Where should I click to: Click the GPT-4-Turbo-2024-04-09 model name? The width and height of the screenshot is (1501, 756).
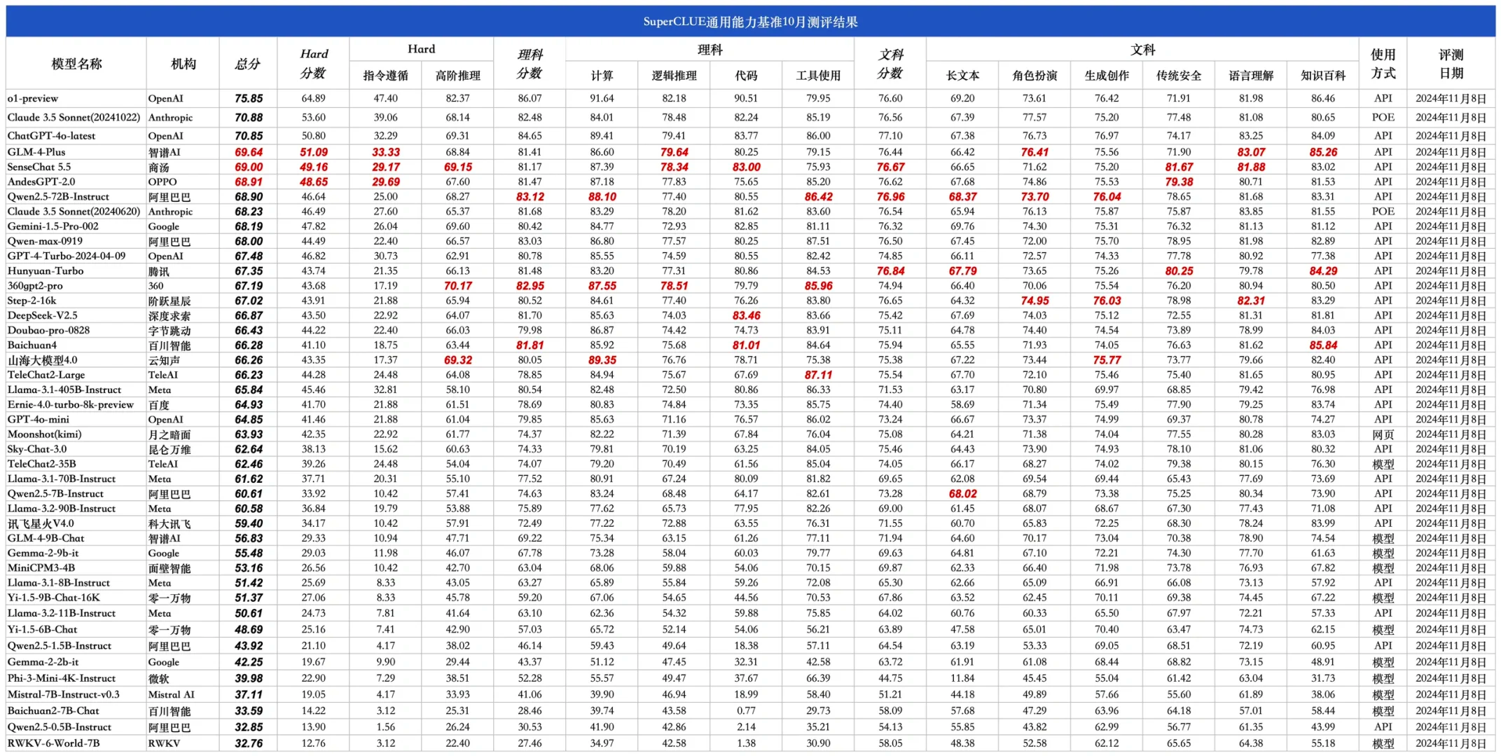67,256
